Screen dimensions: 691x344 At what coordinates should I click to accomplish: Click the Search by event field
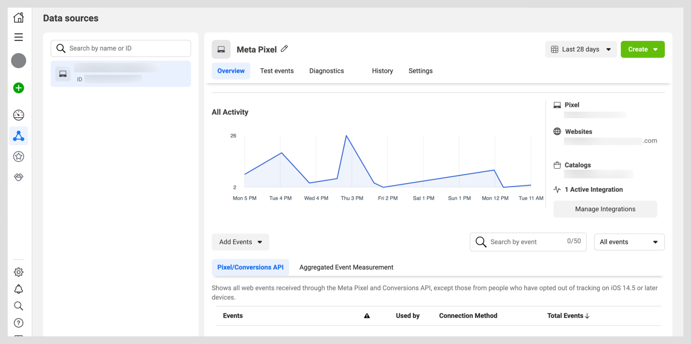(525, 242)
